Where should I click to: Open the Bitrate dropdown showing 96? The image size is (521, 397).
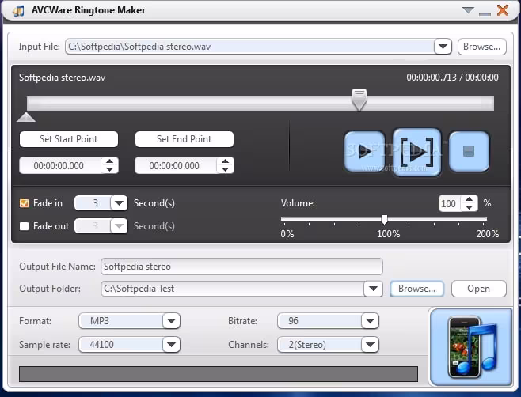(x=370, y=321)
